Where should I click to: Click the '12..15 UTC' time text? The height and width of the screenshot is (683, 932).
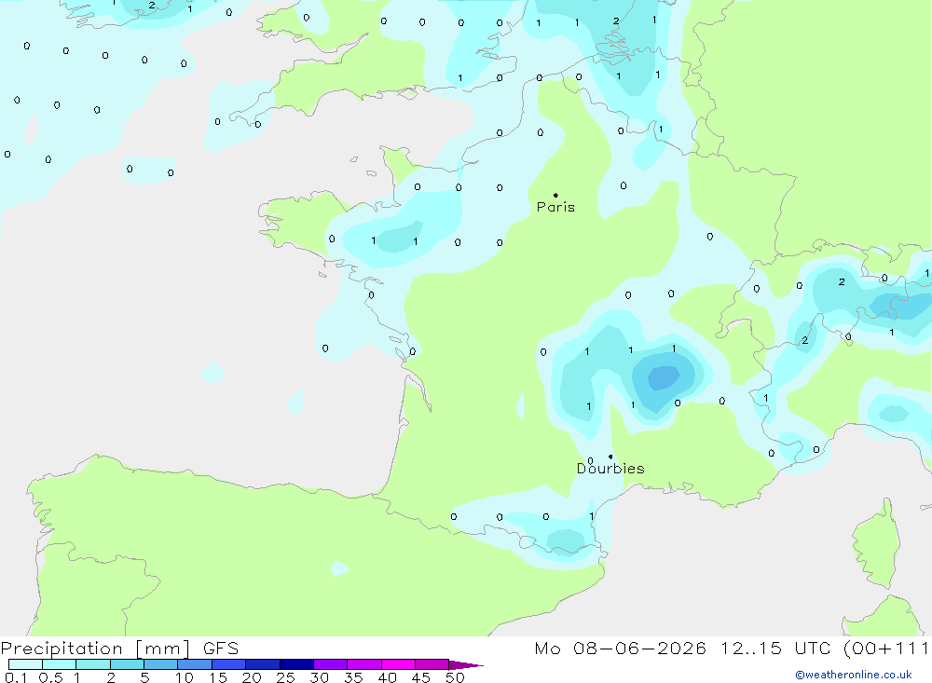pos(775,648)
